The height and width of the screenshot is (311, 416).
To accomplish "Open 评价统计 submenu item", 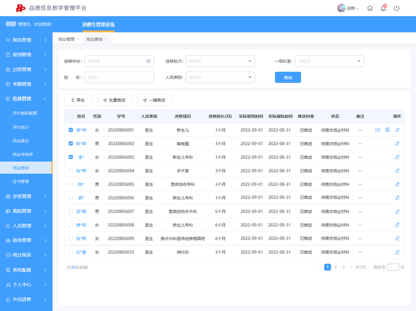I will point(20,128).
